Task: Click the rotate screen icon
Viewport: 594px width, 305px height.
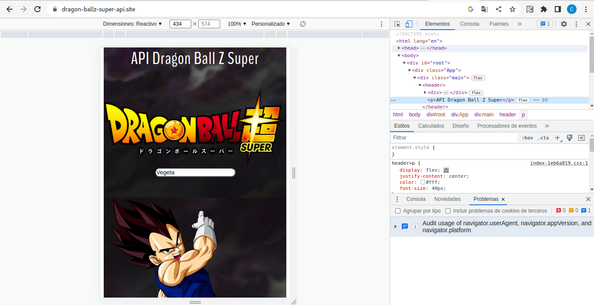Action: pyautogui.click(x=303, y=24)
